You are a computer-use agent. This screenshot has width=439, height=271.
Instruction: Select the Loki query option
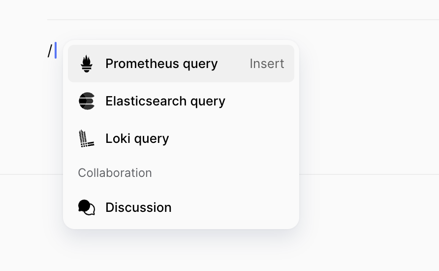click(x=181, y=138)
